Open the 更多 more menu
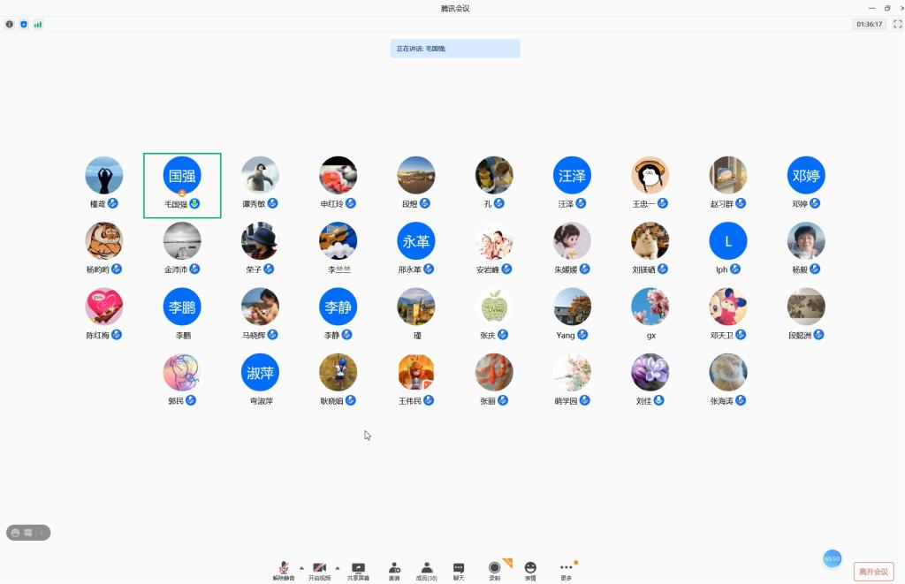 click(x=567, y=571)
